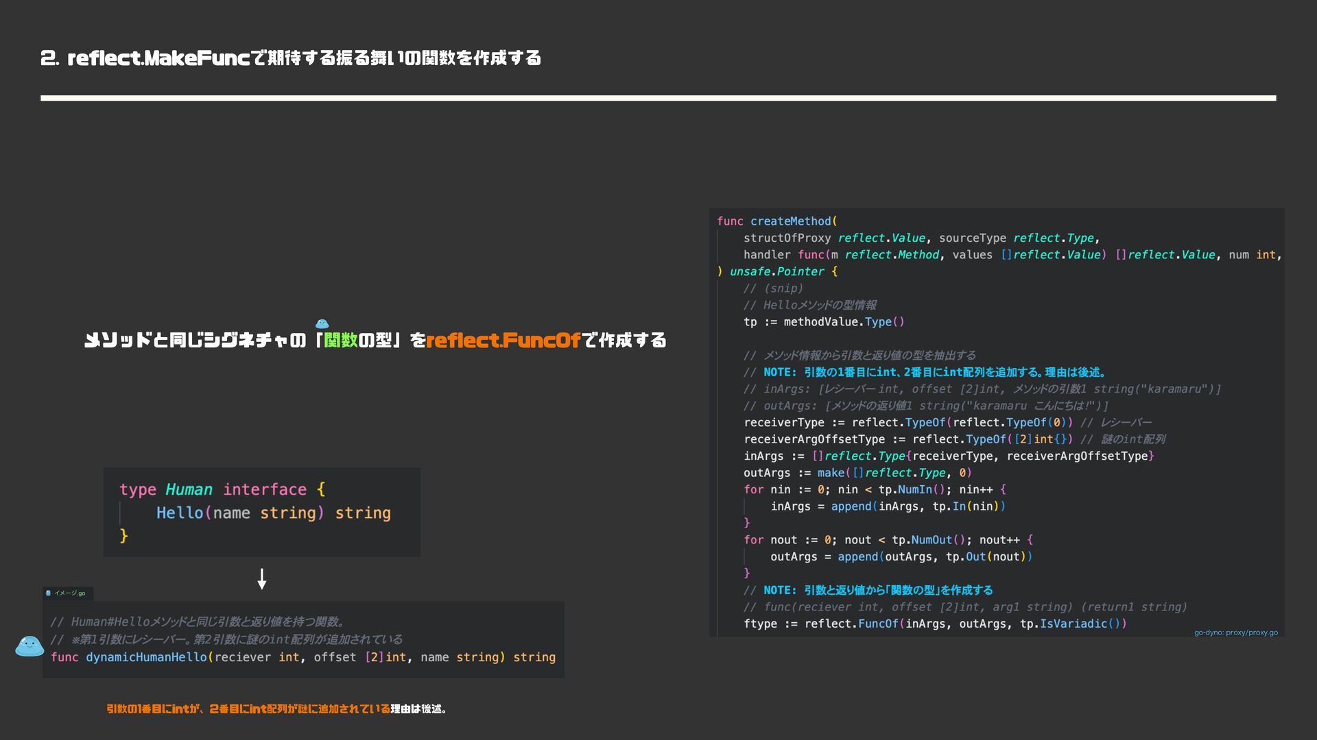Click the Human interface code snippet image
Screen dimensions: 1317x740
pyautogui.click(x=261, y=512)
